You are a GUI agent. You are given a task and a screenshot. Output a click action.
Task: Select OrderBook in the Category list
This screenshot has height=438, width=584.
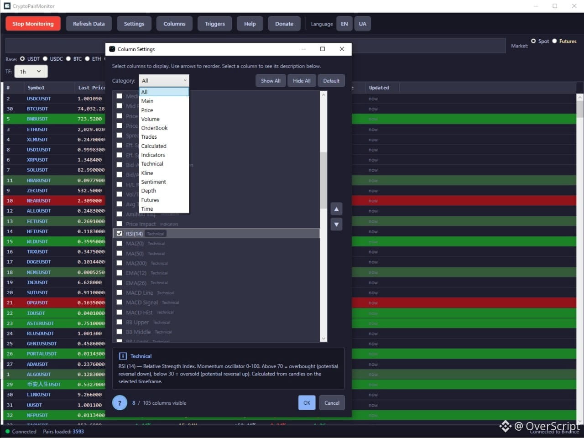click(x=164, y=128)
